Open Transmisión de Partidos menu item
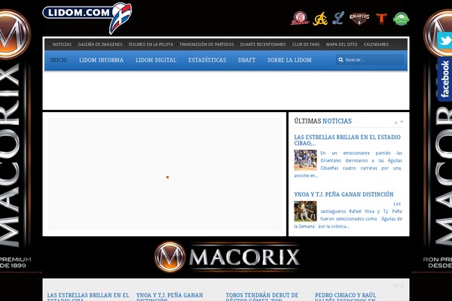Viewport: 452px width, 301px height. tap(206, 44)
